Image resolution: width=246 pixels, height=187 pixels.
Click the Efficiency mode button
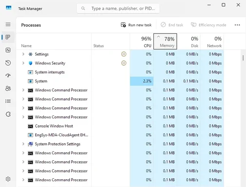[x=208, y=25]
